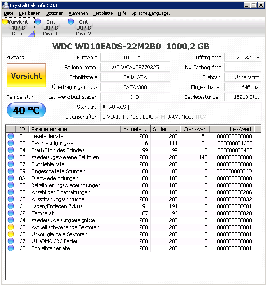
Task: Click the 40 °C temperature button
Action: click(x=26, y=110)
